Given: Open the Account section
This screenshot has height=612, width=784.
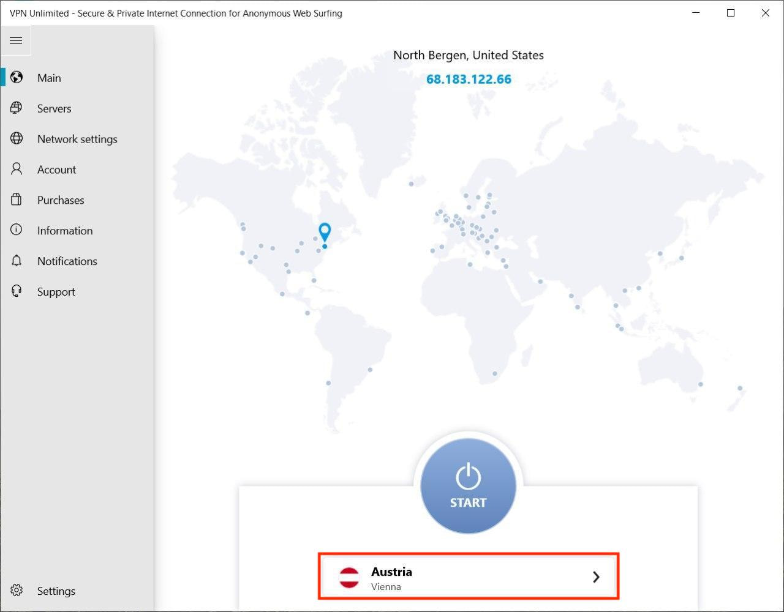Looking at the screenshot, I should pos(56,170).
